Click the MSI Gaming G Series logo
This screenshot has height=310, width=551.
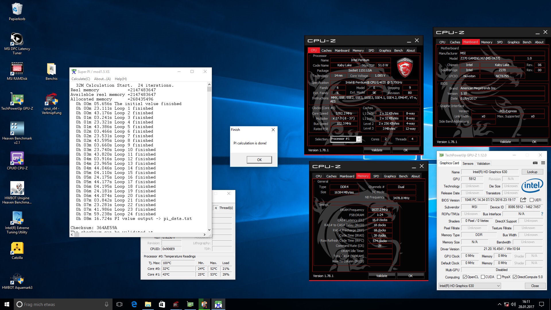405,67
